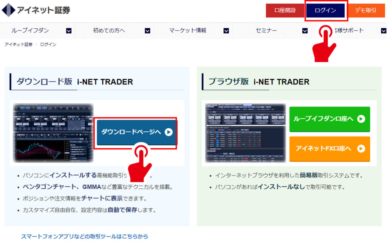Click arrow icon on ループイフダン口座へ button
Screen dimensions: 387x251
pyautogui.click(x=361, y=119)
